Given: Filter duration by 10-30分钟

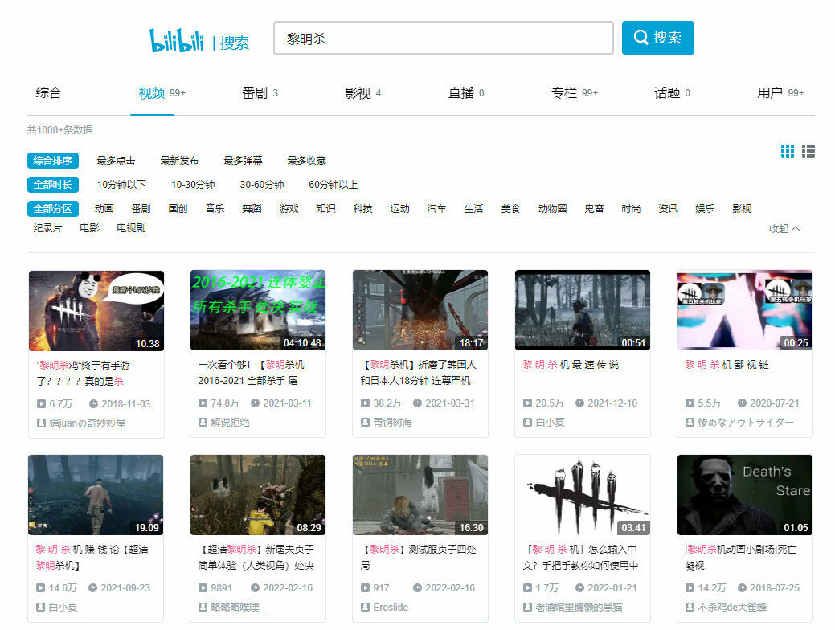Looking at the screenshot, I should 193,185.
